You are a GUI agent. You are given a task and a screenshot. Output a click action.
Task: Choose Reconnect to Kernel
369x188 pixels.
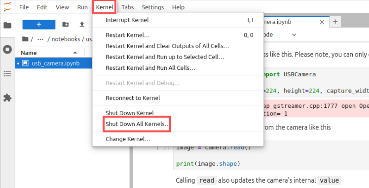coord(178,98)
